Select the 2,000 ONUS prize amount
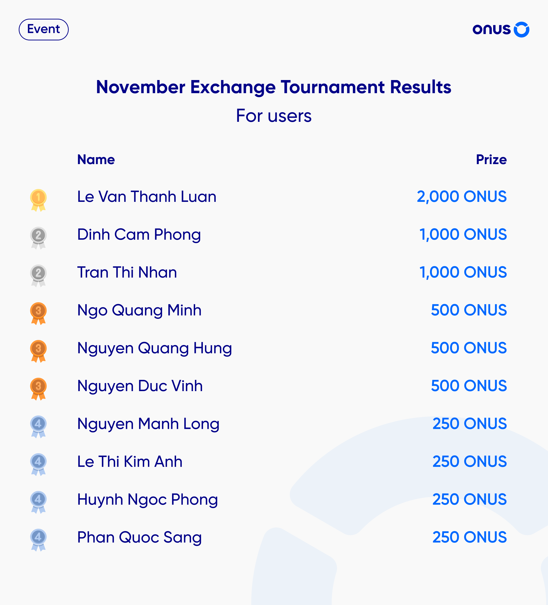This screenshot has width=548, height=605. 462,197
